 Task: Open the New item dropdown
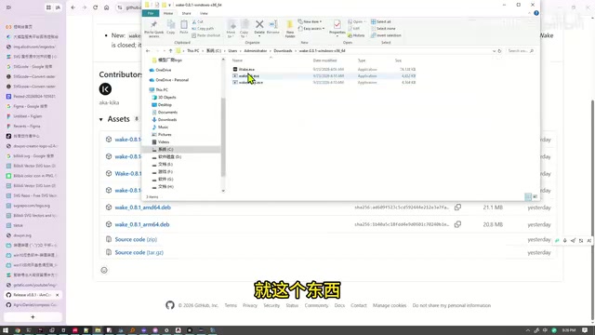click(x=310, y=21)
